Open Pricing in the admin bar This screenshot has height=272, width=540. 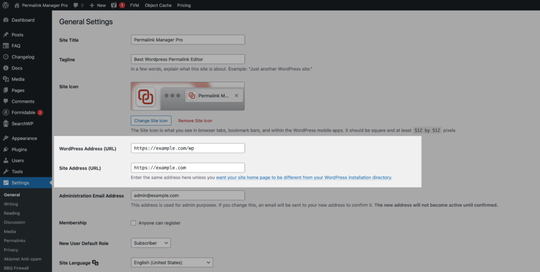184,5
